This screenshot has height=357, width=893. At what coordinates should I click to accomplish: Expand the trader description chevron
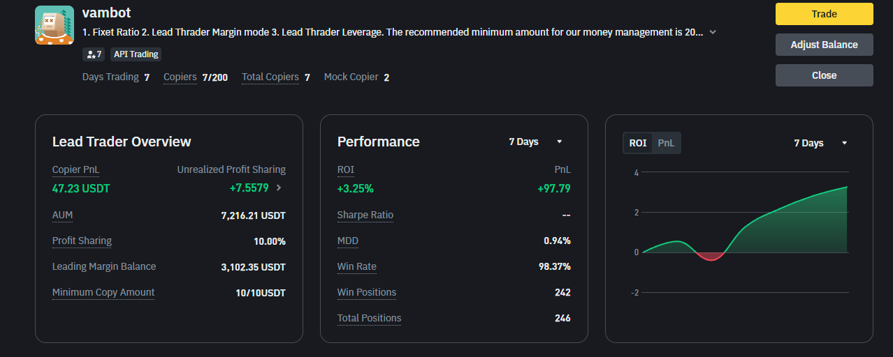(x=713, y=32)
